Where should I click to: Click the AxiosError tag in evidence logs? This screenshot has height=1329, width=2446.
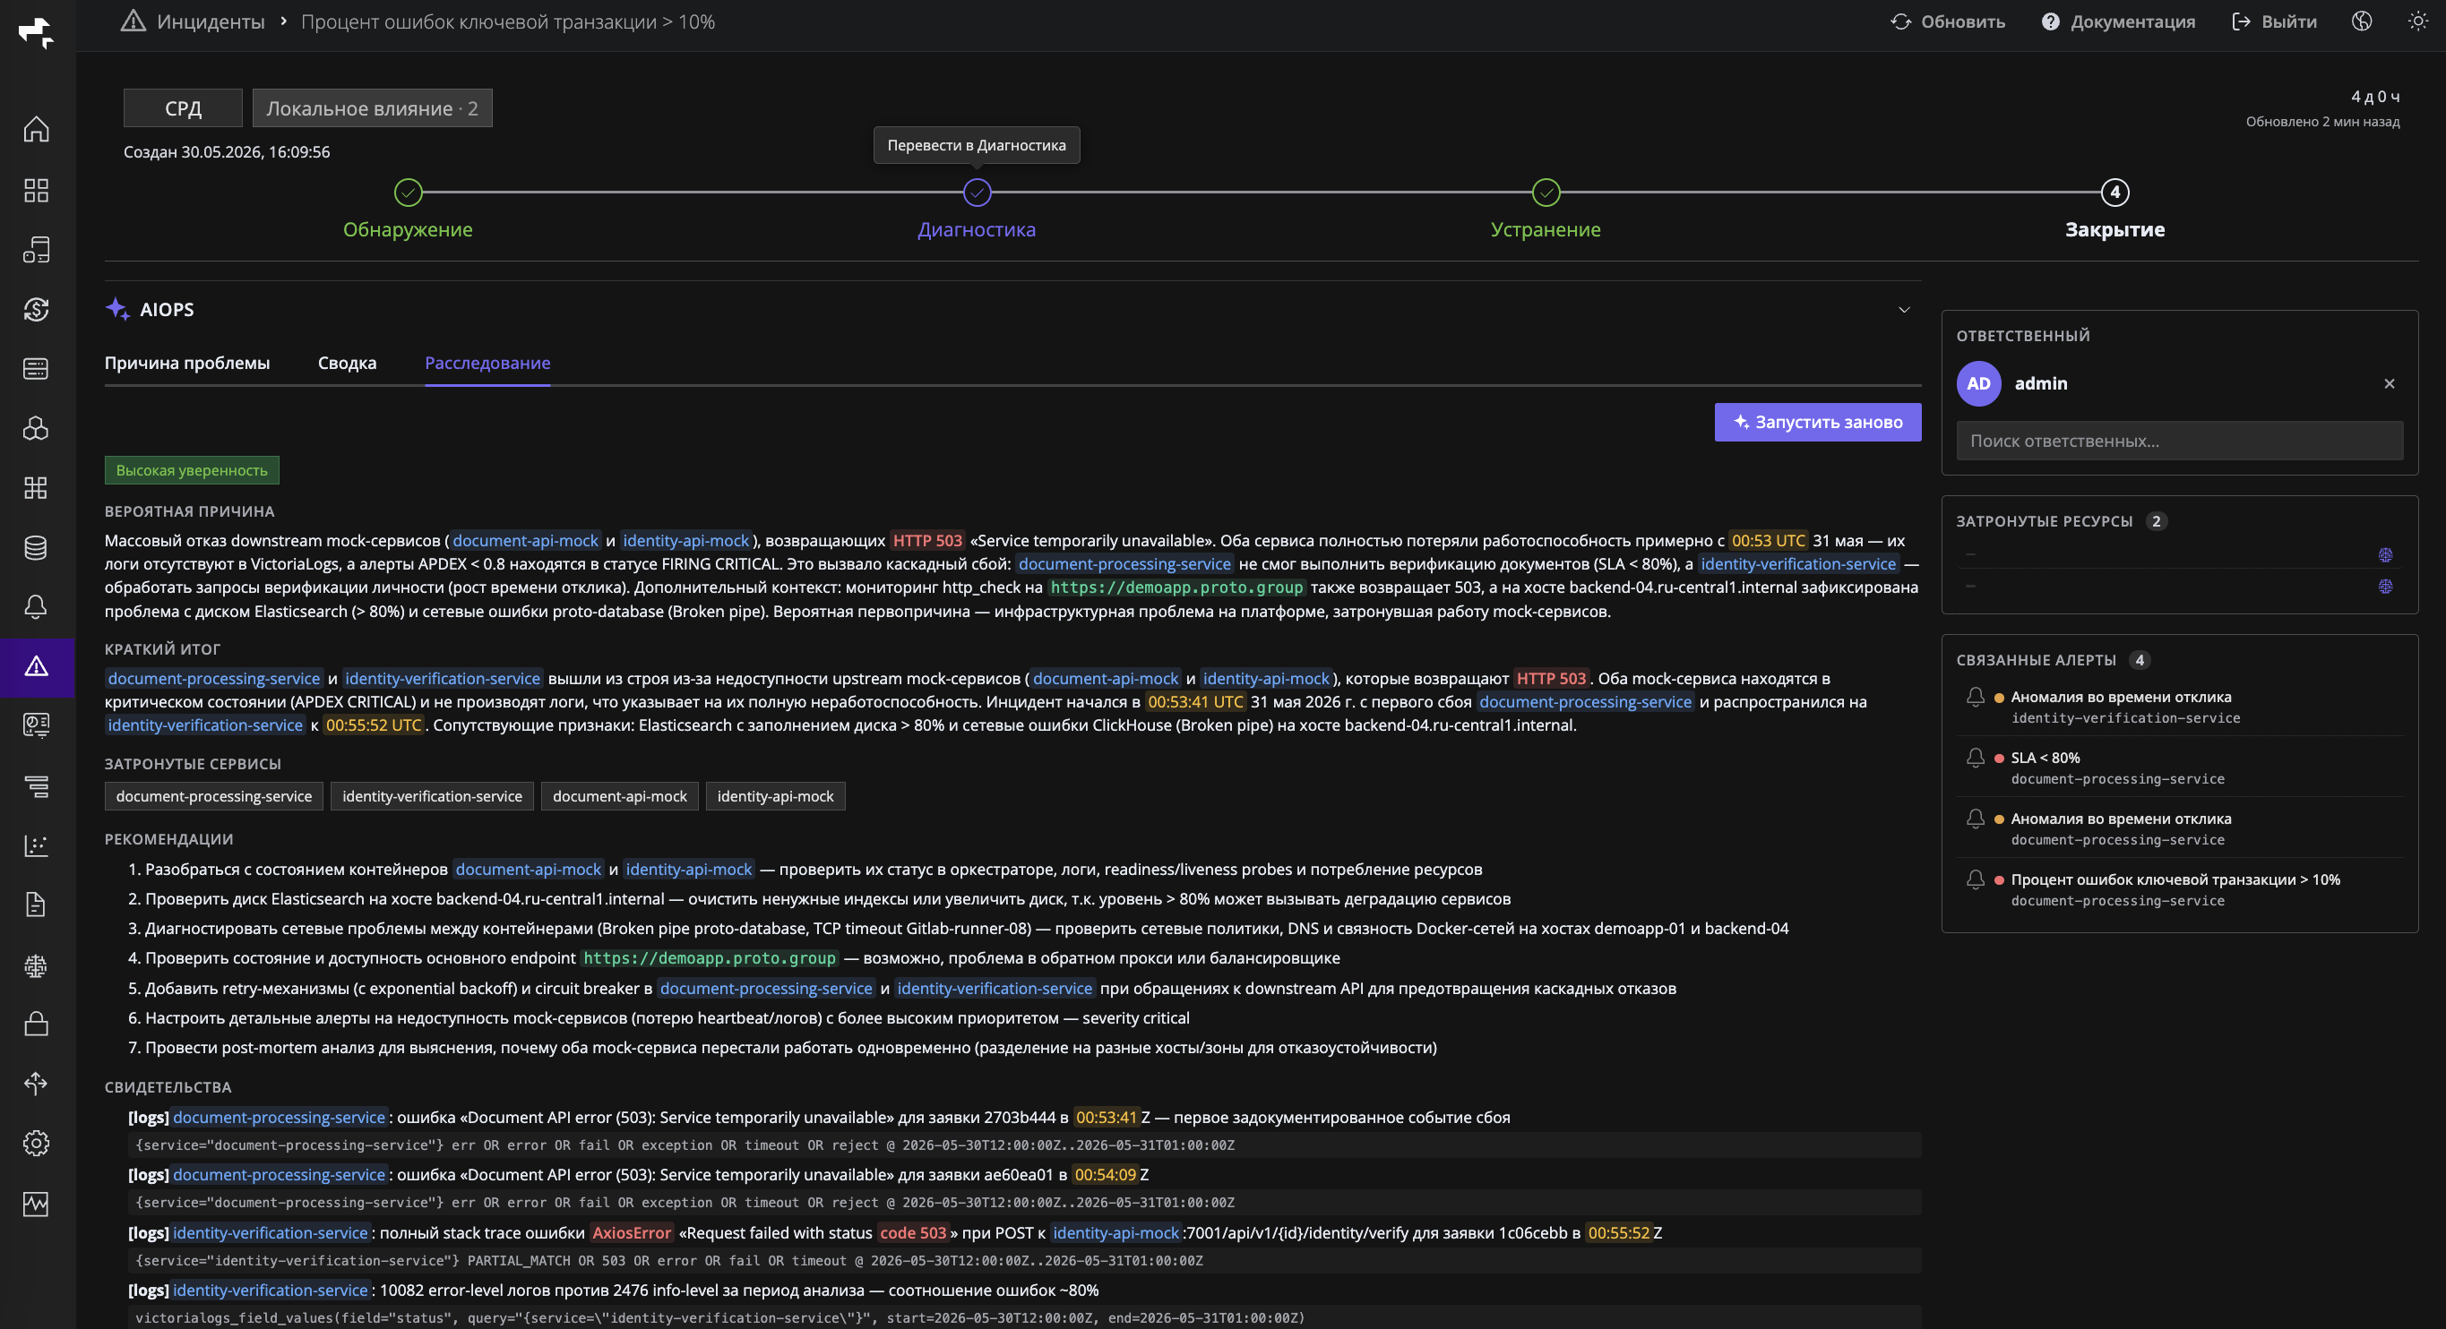(632, 1233)
